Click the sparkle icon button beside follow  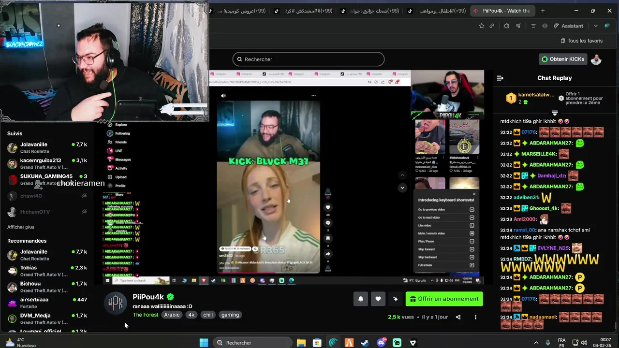[396, 299]
